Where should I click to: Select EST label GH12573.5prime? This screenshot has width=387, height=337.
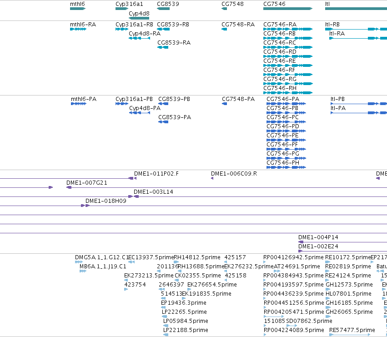(x=349, y=285)
